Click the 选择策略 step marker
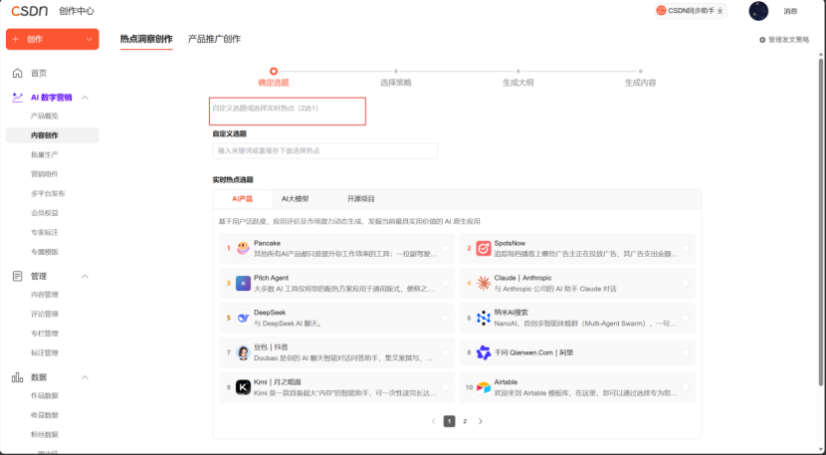The image size is (826, 455). coord(396,71)
